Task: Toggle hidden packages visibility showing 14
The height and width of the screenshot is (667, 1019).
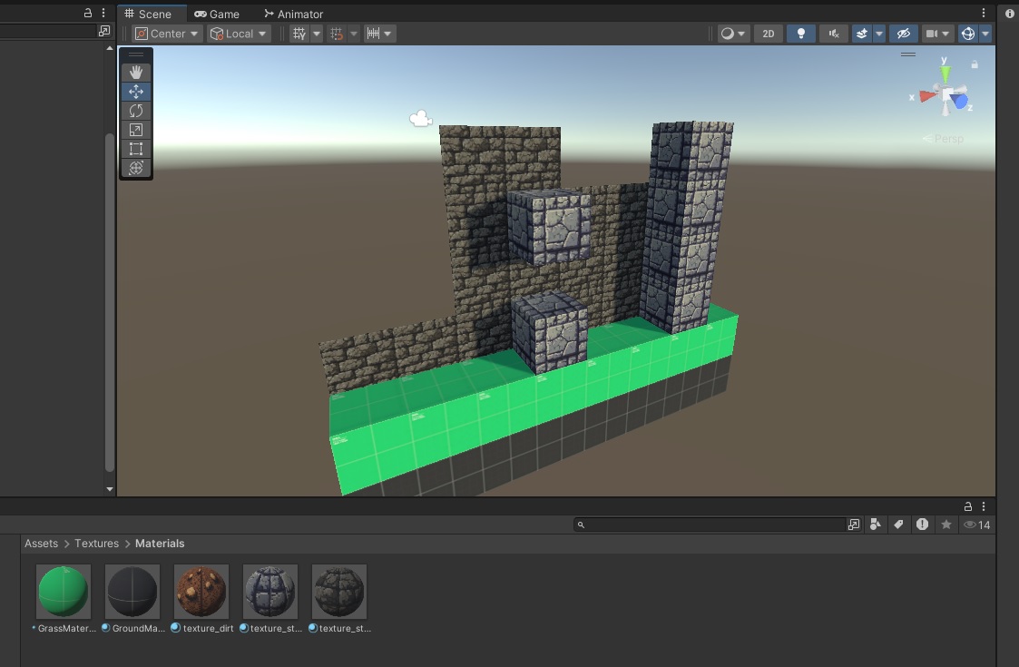Action: point(976,525)
